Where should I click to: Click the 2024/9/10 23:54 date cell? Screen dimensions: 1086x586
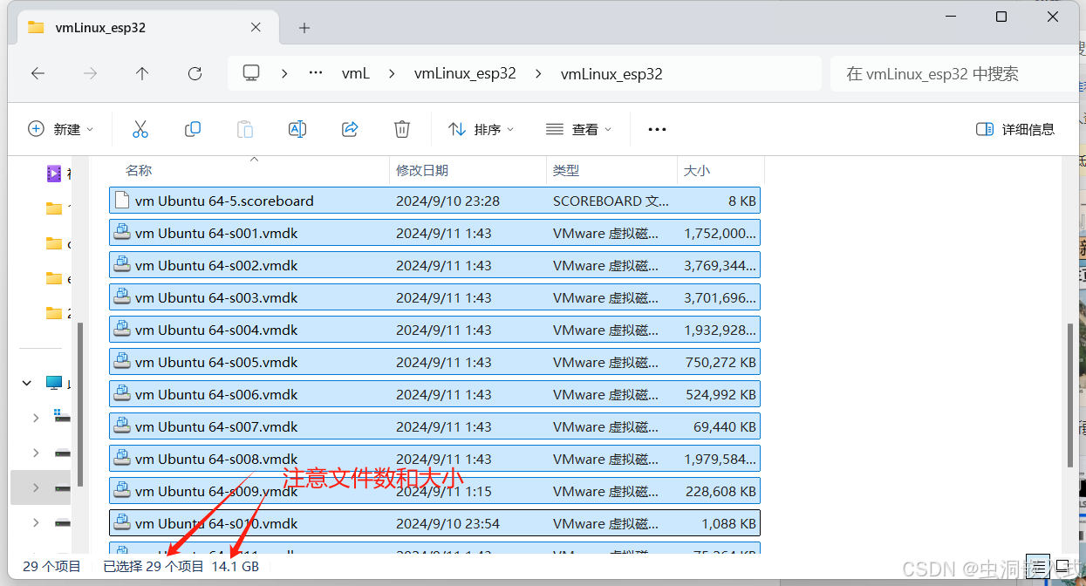[x=447, y=523]
